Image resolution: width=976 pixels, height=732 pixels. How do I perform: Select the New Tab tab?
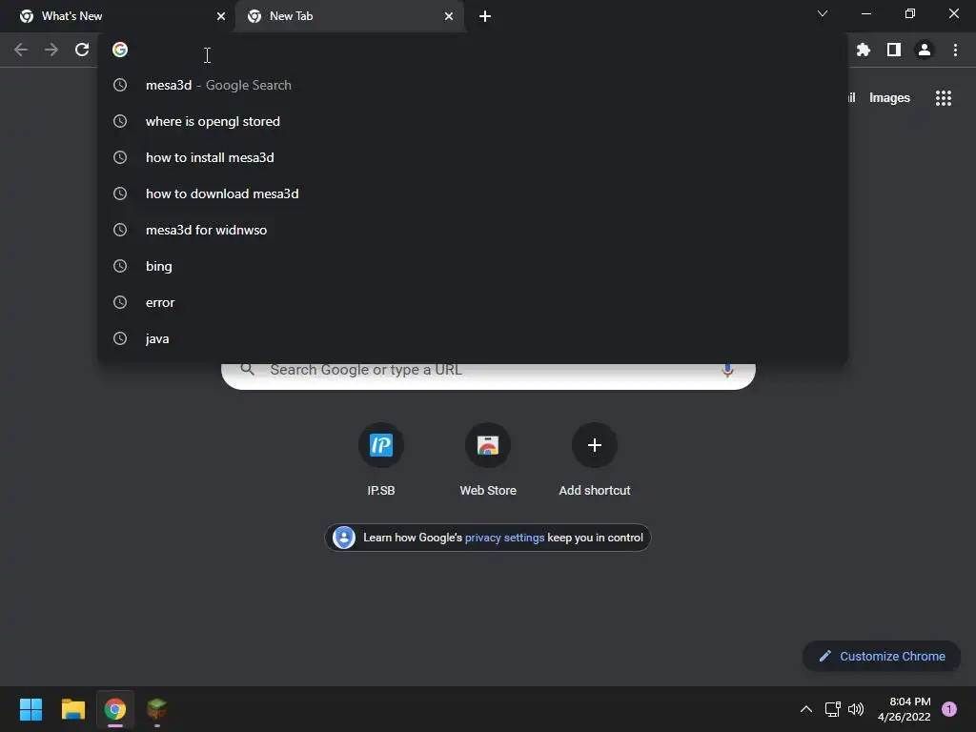(x=350, y=16)
